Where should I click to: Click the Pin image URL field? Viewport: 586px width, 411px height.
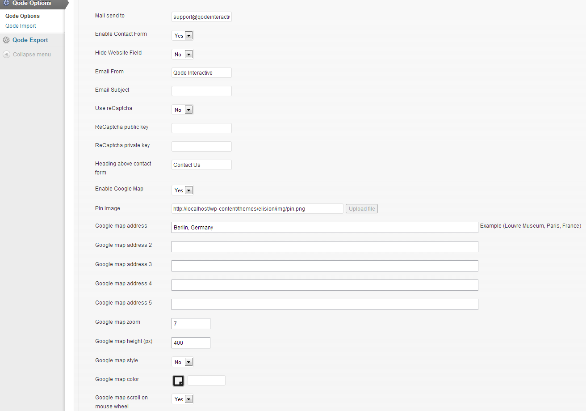tap(257, 209)
